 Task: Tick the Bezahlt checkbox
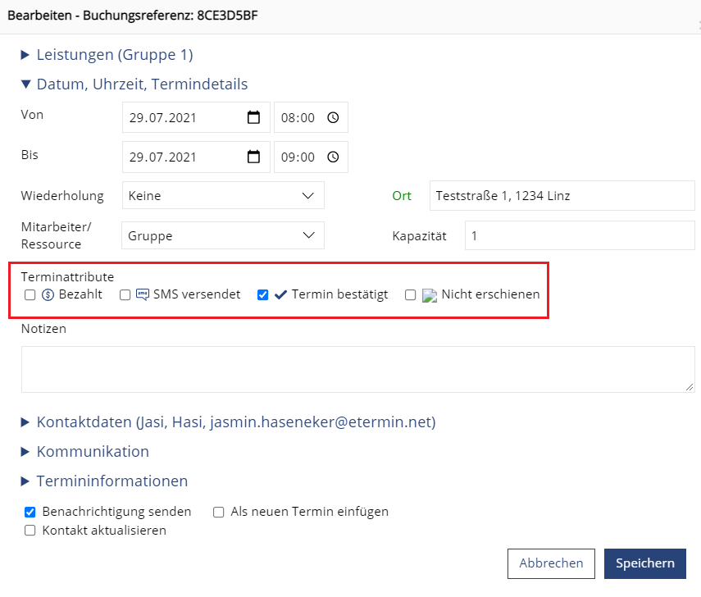coord(30,294)
